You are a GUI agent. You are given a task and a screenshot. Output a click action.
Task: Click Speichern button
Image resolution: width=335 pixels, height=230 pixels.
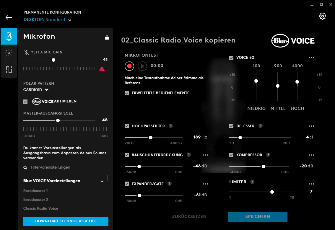click(258, 217)
